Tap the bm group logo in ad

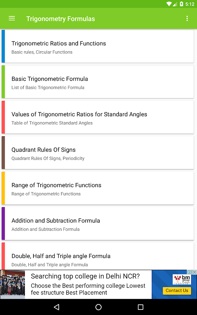[x=182, y=280]
